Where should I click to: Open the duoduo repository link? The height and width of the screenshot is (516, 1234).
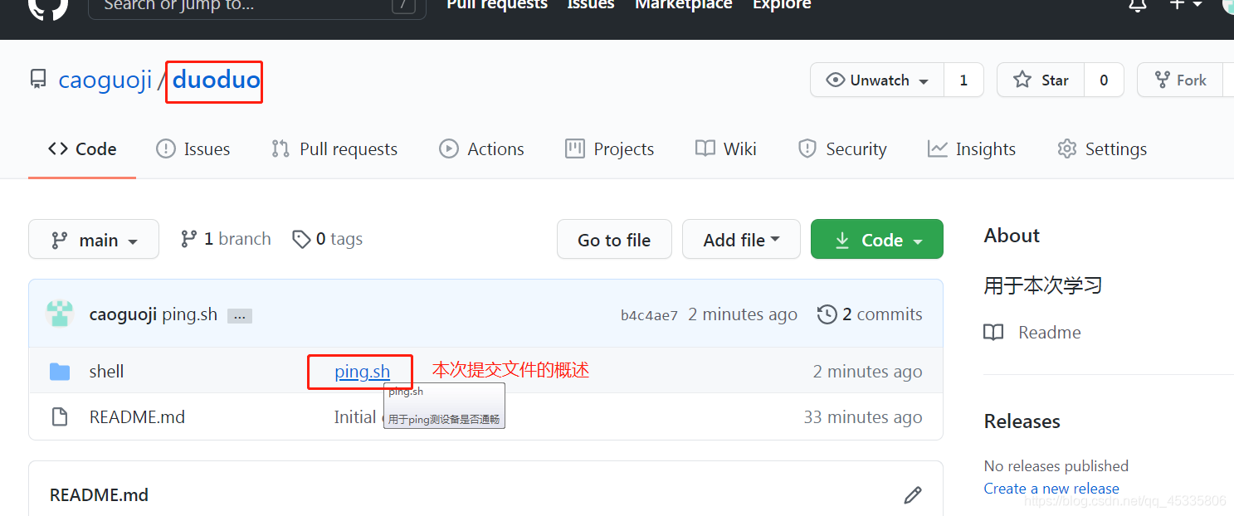click(217, 80)
